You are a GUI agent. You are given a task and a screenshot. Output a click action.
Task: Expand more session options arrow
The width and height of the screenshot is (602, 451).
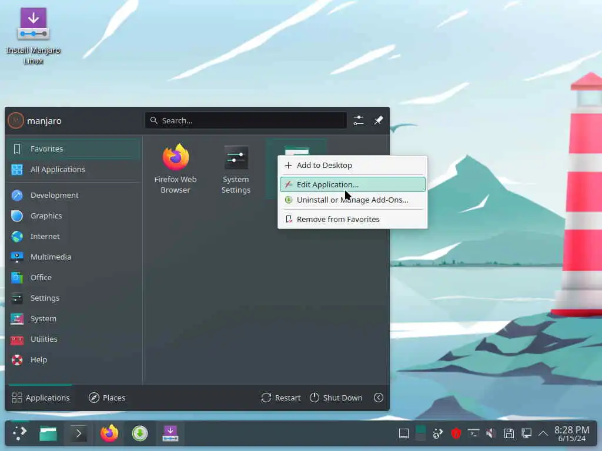[379, 398]
